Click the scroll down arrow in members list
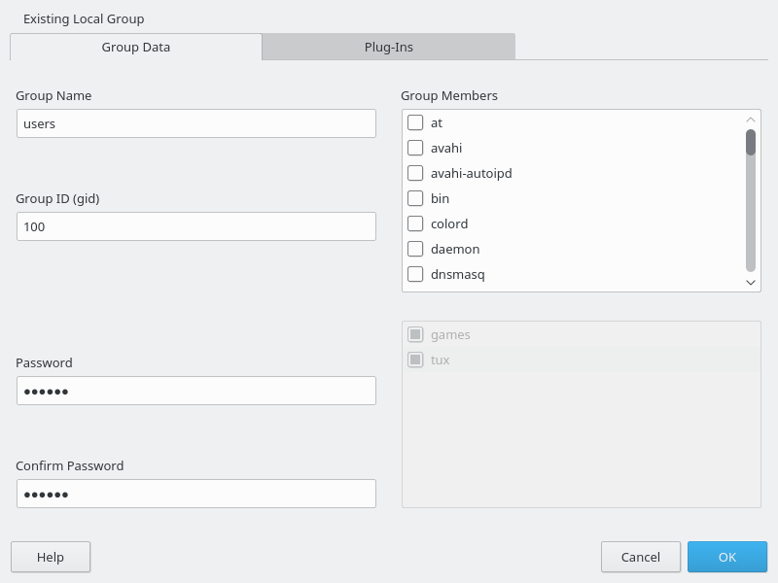The width and height of the screenshot is (778, 583). click(x=751, y=282)
